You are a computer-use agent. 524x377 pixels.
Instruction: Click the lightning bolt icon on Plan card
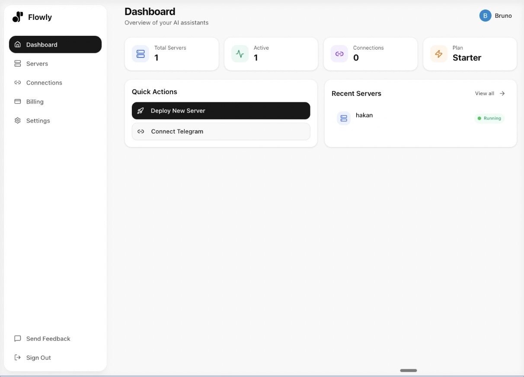click(x=438, y=54)
